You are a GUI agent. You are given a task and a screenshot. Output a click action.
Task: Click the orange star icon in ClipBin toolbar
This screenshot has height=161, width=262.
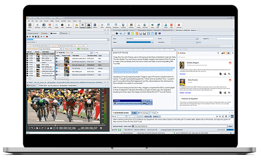click(x=41, y=36)
